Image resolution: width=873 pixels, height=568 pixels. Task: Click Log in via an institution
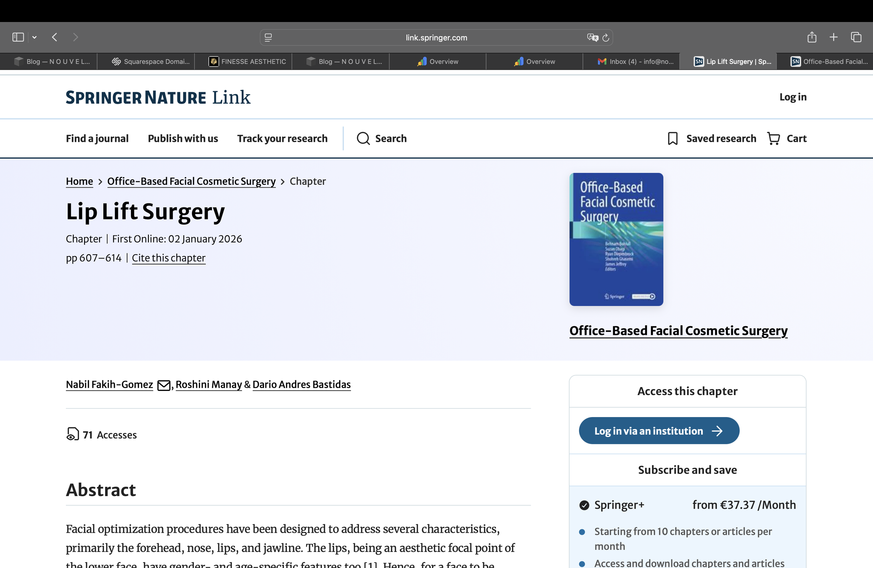[659, 431]
